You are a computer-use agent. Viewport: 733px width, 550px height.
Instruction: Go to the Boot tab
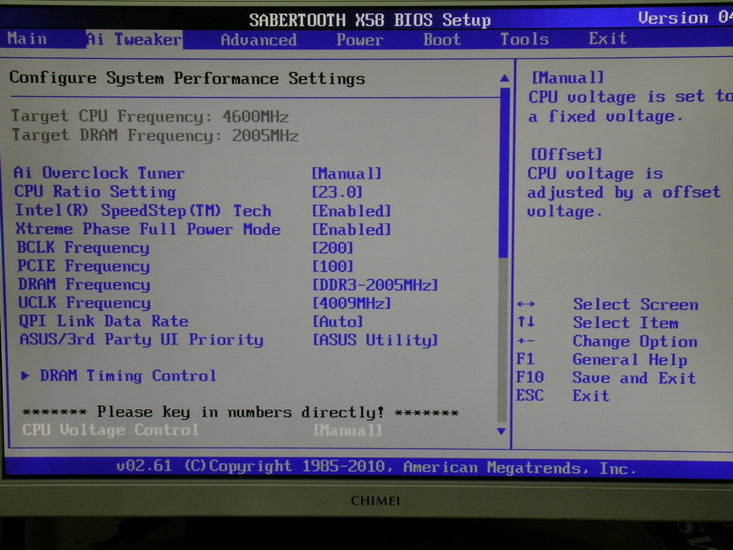442,39
